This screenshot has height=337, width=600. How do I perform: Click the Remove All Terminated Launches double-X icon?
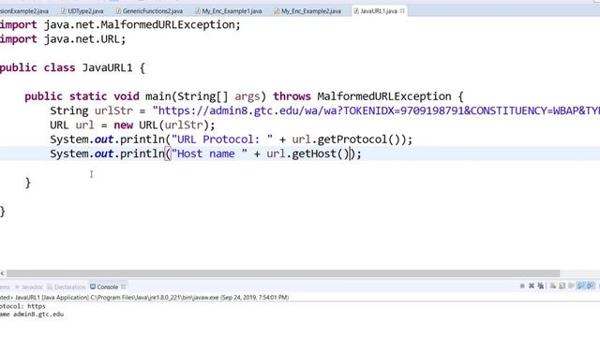pyautogui.click(x=541, y=286)
